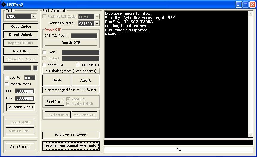Click Set network locks button
Image resolution: width=257 pixels, height=157 pixels.
point(21,107)
